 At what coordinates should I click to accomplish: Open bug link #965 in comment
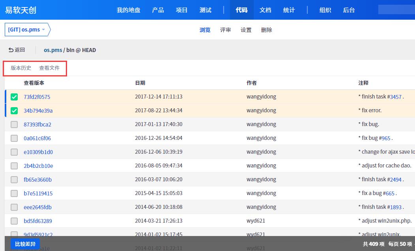(x=385, y=138)
